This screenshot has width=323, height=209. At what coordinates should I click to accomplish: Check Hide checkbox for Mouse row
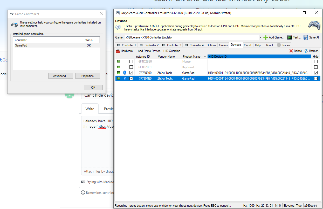316,61
